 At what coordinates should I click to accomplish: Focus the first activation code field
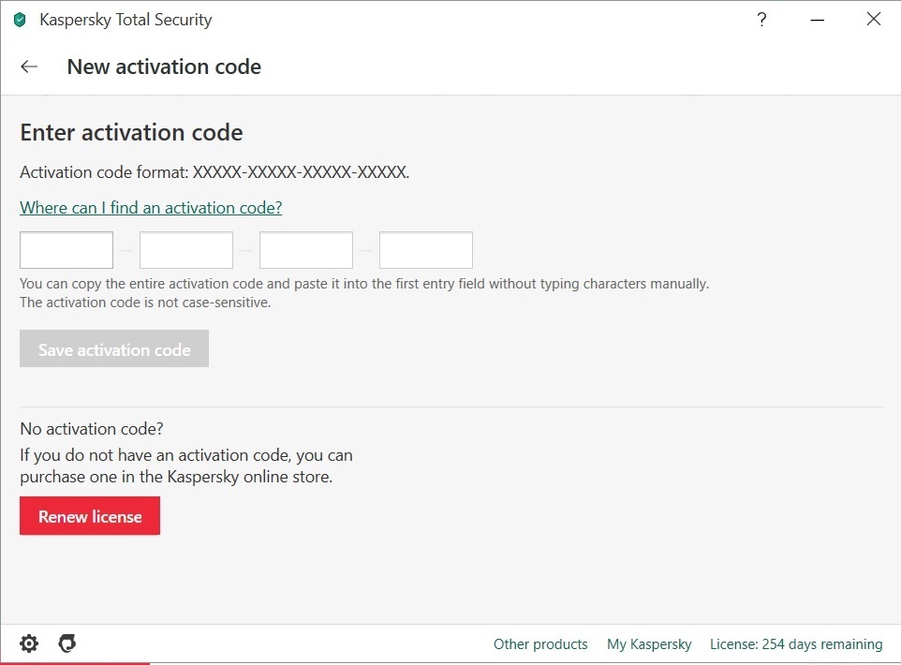tap(66, 250)
